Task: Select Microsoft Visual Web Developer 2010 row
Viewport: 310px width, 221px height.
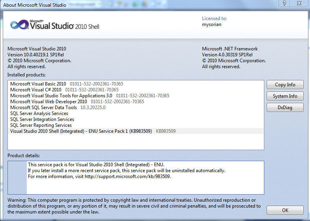Action: pyautogui.click(x=136, y=102)
